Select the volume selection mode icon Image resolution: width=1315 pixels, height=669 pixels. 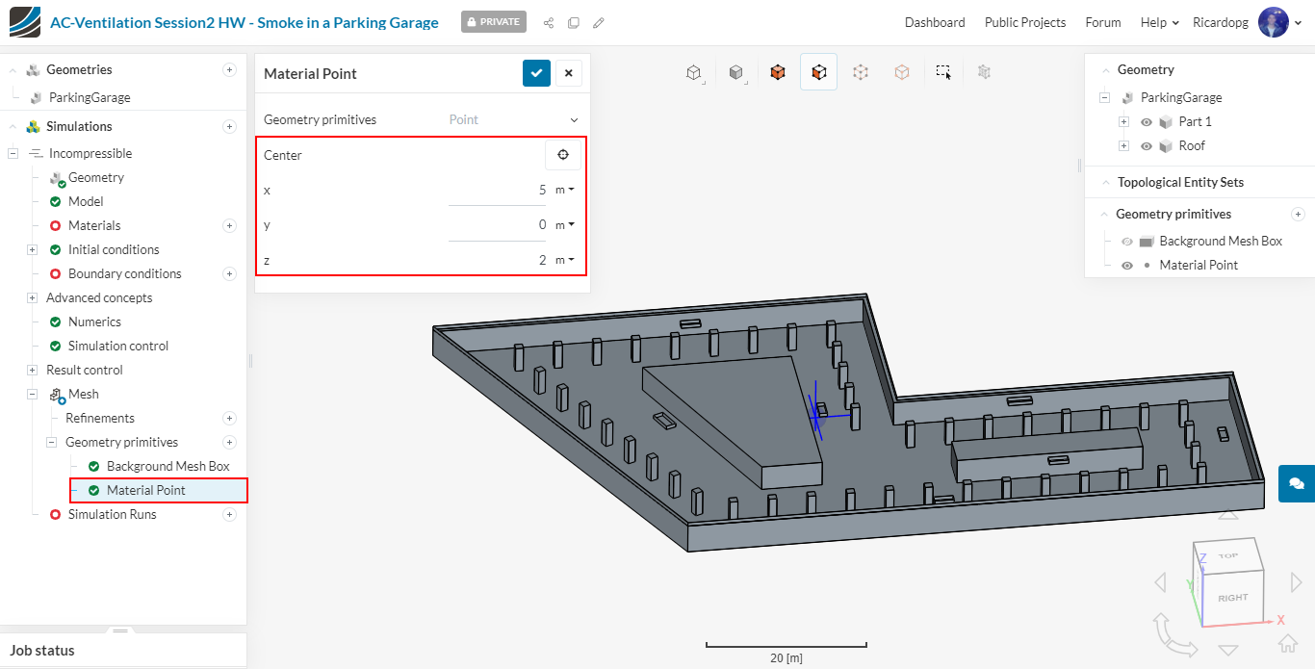tap(778, 72)
